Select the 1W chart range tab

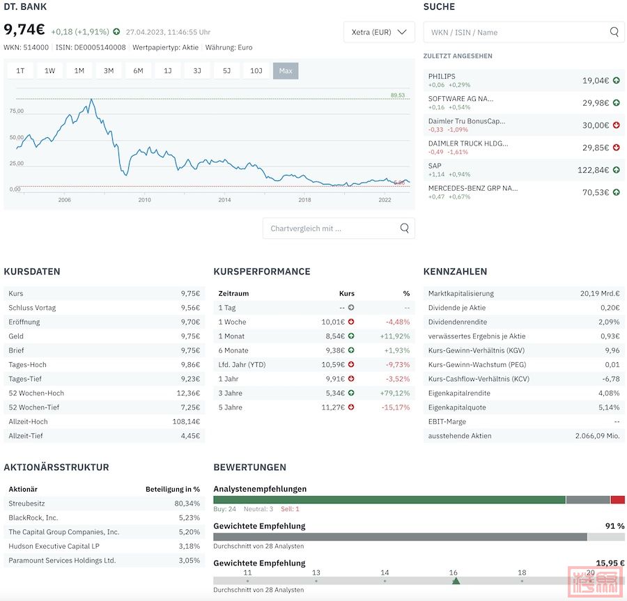(x=49, y=71)
